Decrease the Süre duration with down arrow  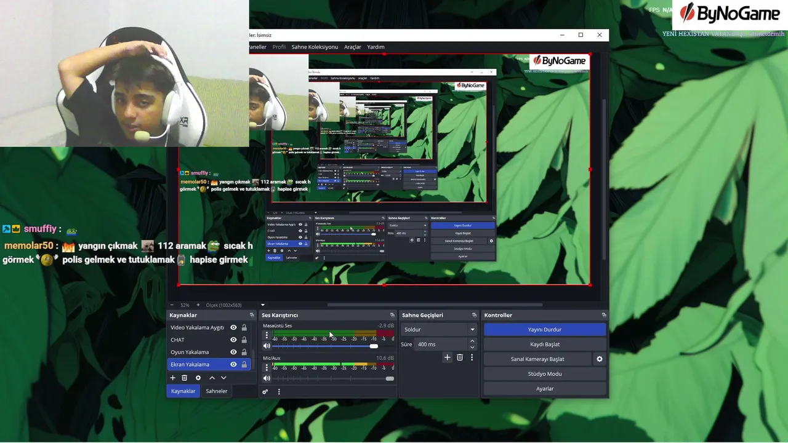pos(472,348)
